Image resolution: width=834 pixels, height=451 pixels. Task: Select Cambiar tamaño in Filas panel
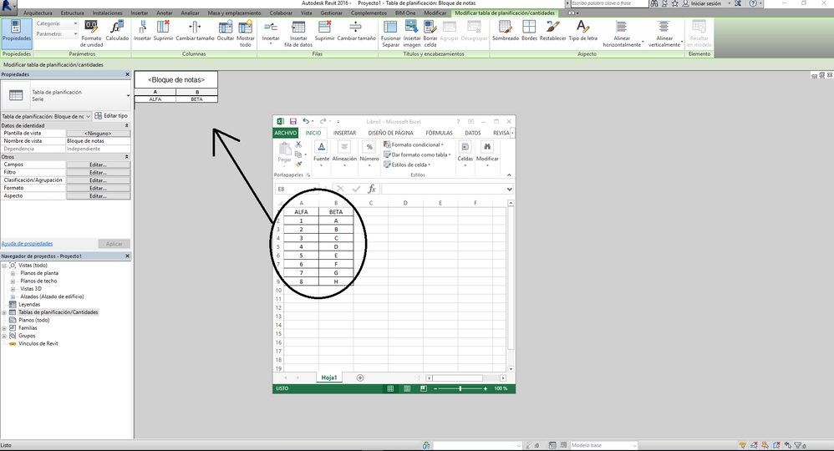click(x=356, y=31)
